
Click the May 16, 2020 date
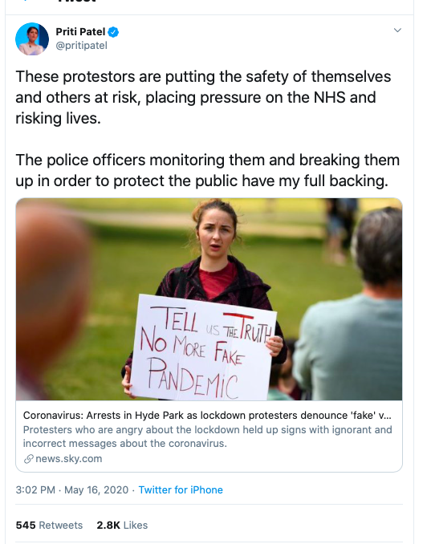[96, 490]
